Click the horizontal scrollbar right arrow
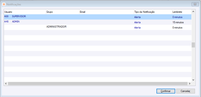201x97 pixels. pyautogui.click(x=190, y=84)
